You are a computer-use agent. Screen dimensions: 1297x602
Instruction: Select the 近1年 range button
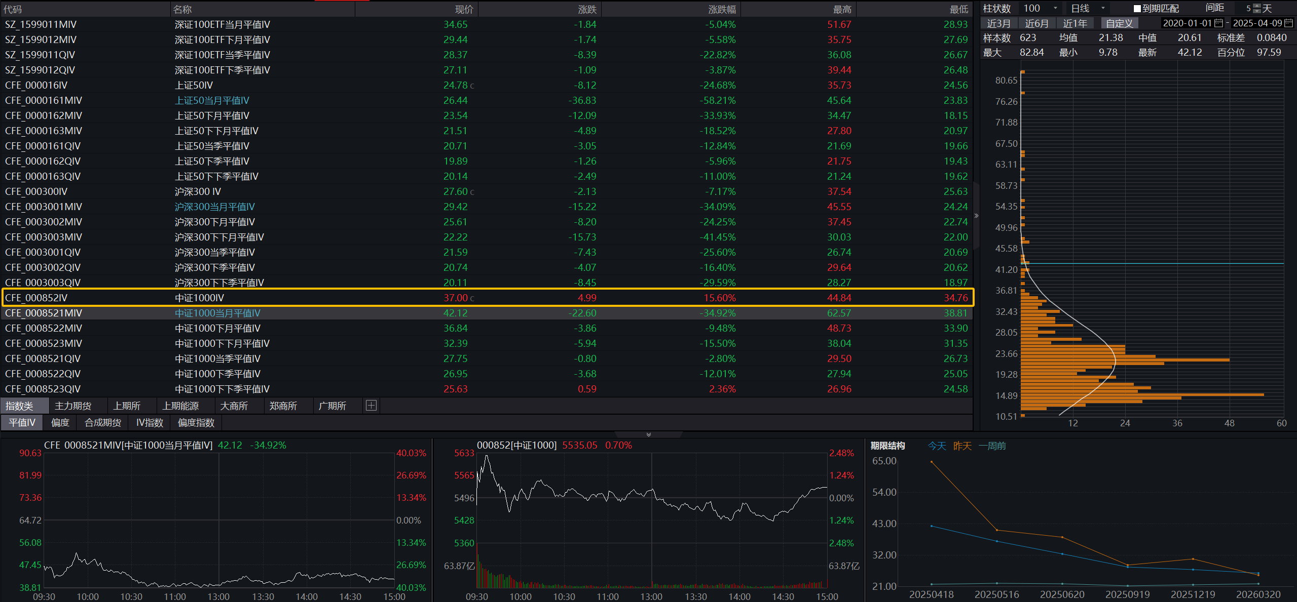(1074, 23)
